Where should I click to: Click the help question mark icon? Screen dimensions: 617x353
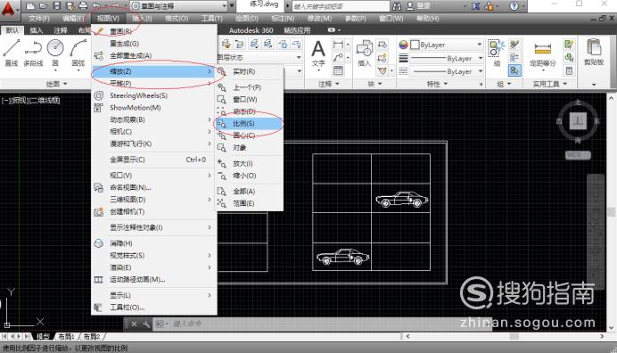tap(514, 6)
